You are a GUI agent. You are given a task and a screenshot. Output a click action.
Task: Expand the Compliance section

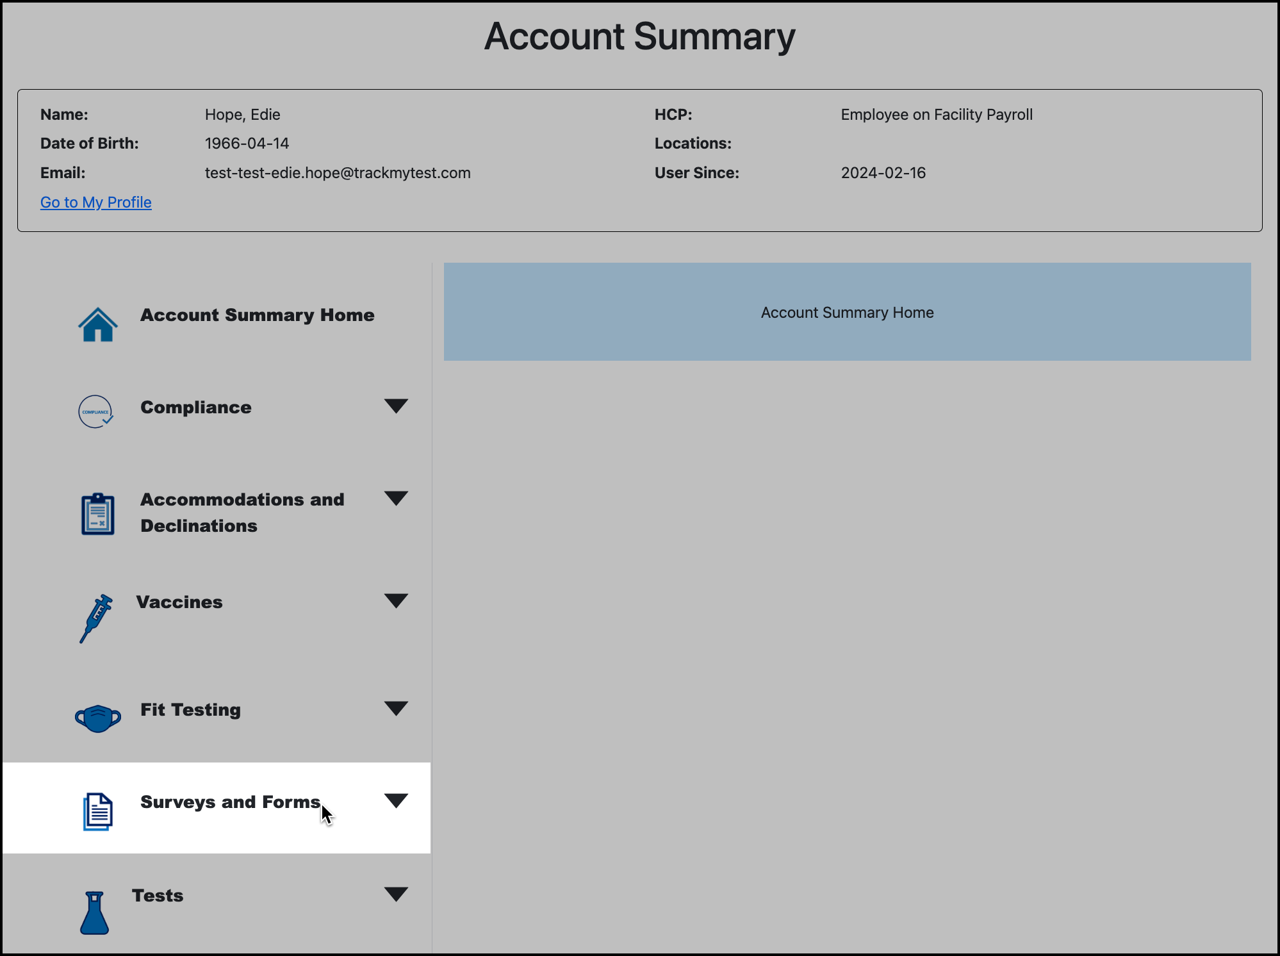click(x=397, y=406)
